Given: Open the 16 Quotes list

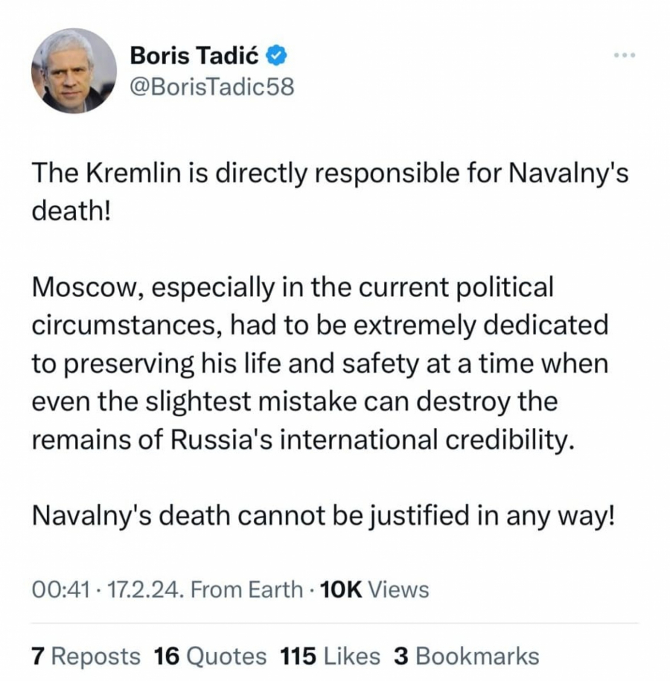Looking at the screenshot, I should [210, 656].
